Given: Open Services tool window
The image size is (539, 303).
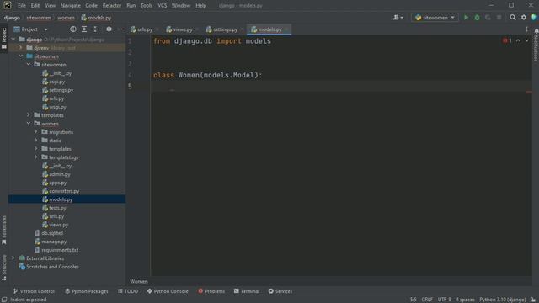Looking at the screenshot, I should (280, 291).
